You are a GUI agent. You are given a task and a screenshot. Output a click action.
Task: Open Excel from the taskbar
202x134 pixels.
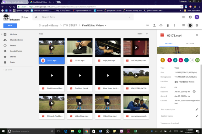coord(135,131)
